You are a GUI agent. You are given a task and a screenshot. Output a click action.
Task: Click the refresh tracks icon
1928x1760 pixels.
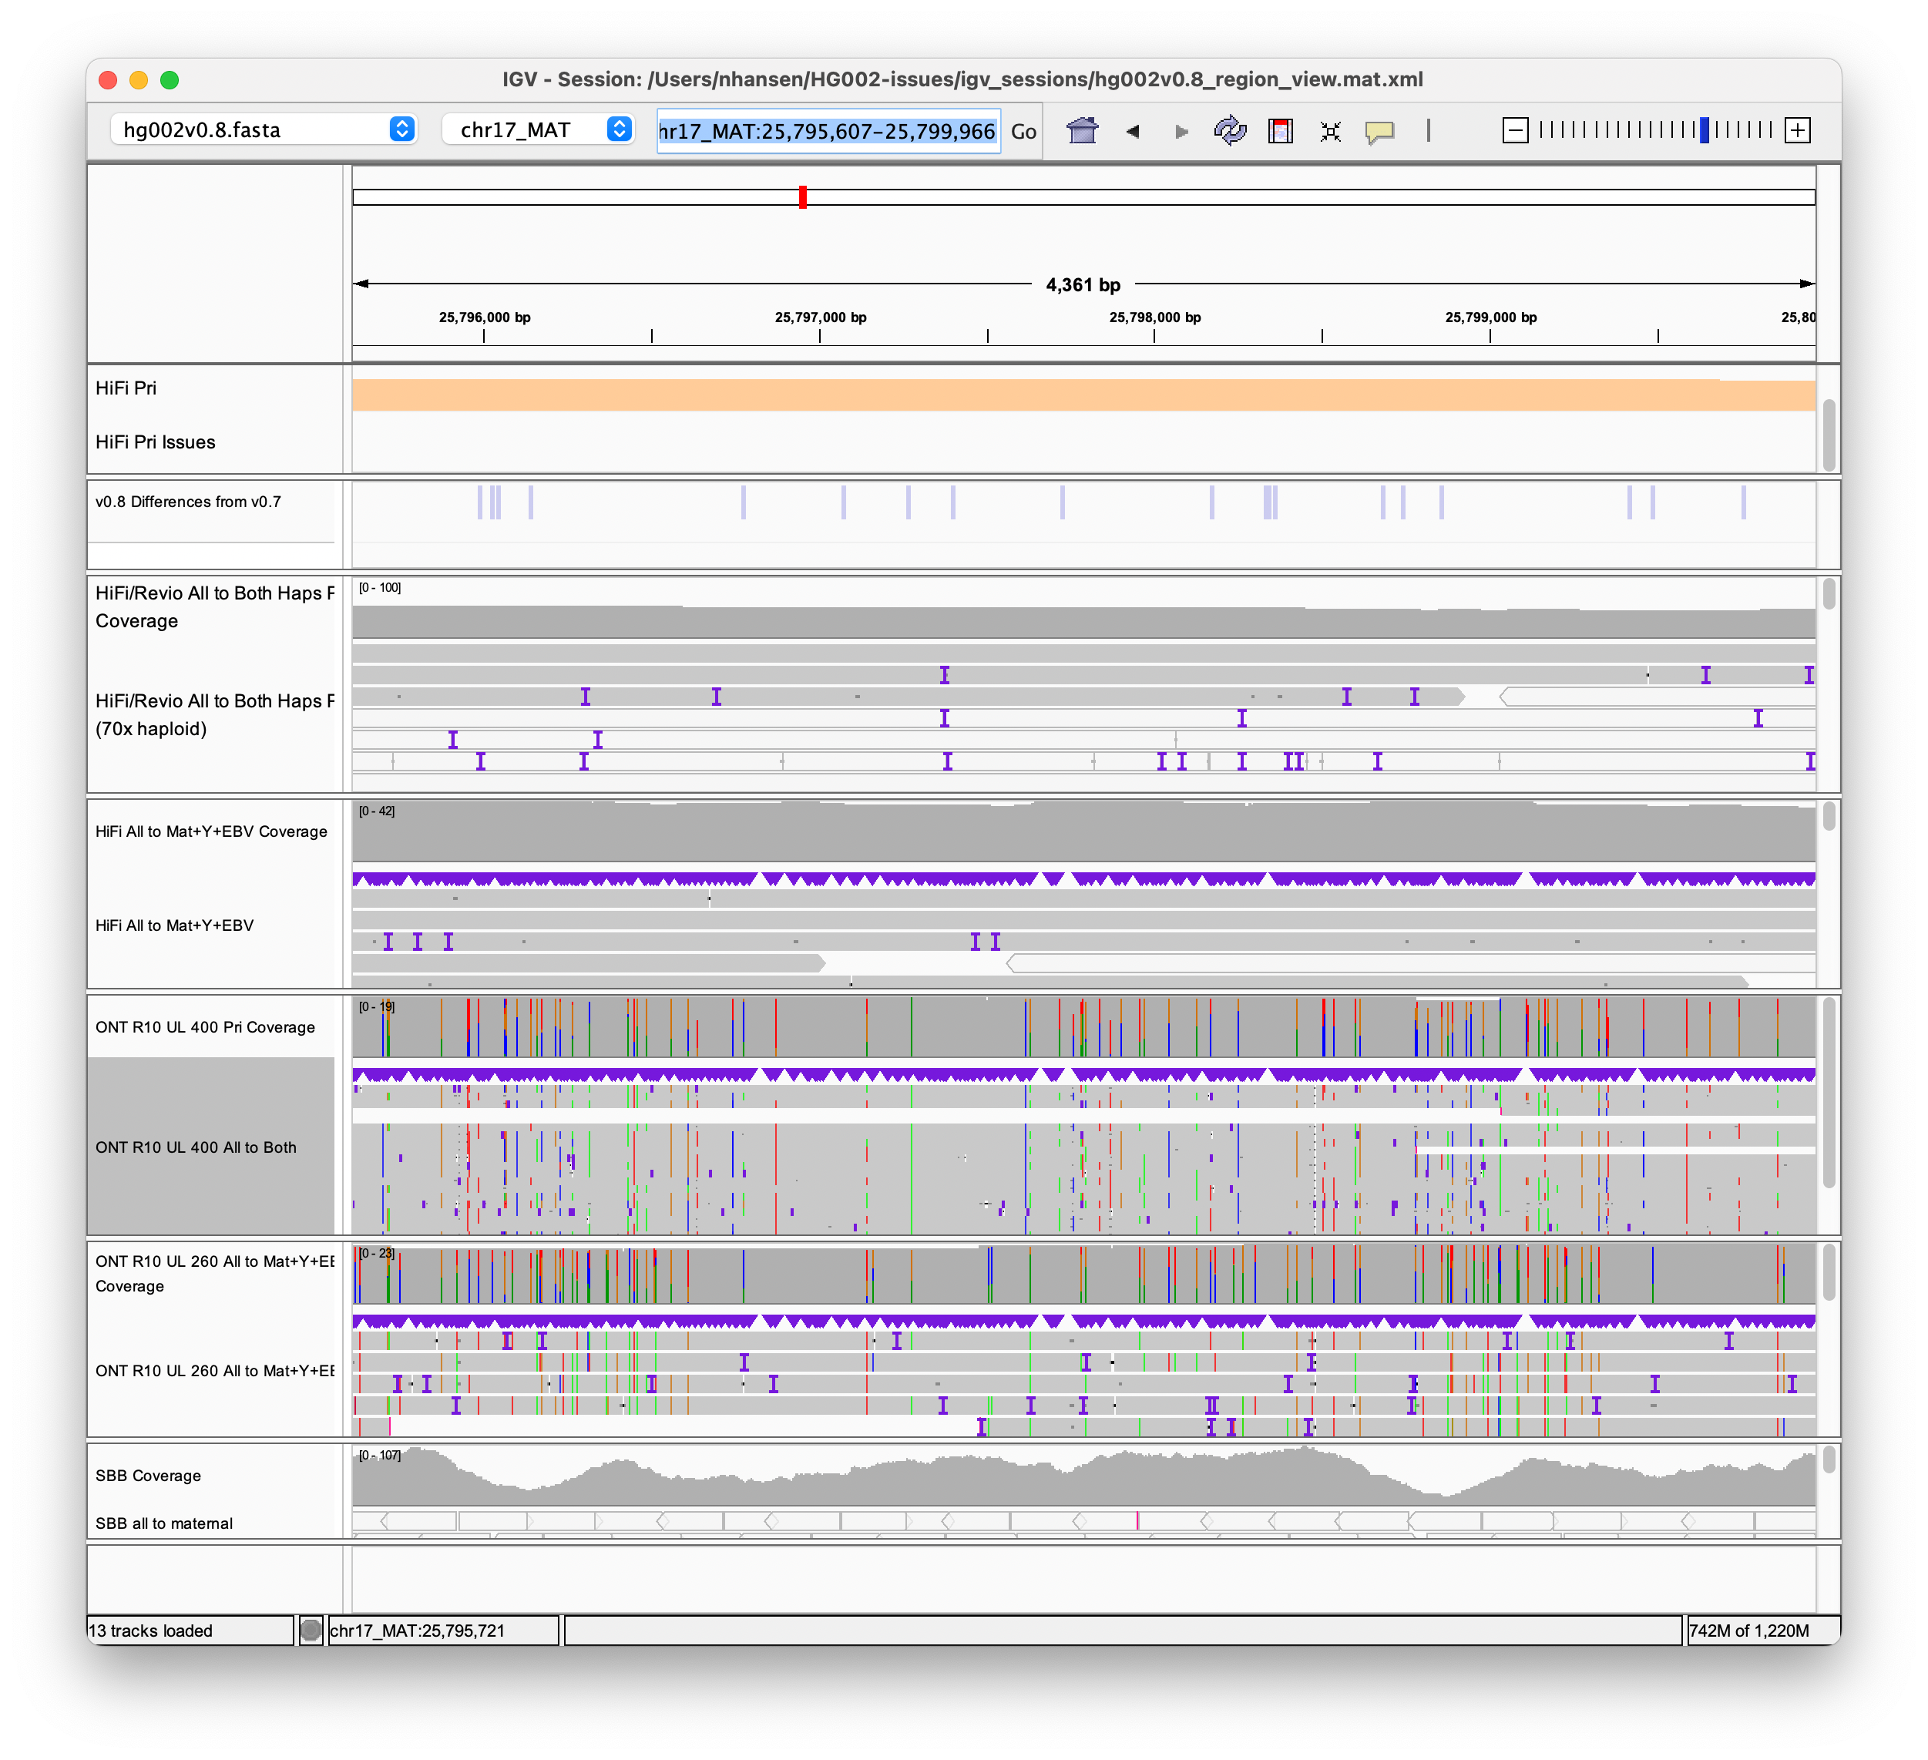click(1231, 131)
